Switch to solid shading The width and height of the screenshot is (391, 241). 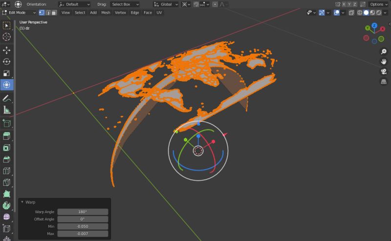(x=366, y=13)
